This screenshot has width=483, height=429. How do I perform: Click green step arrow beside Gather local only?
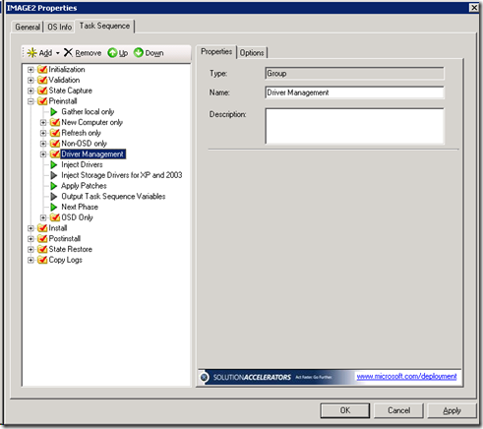click(54, 112)
